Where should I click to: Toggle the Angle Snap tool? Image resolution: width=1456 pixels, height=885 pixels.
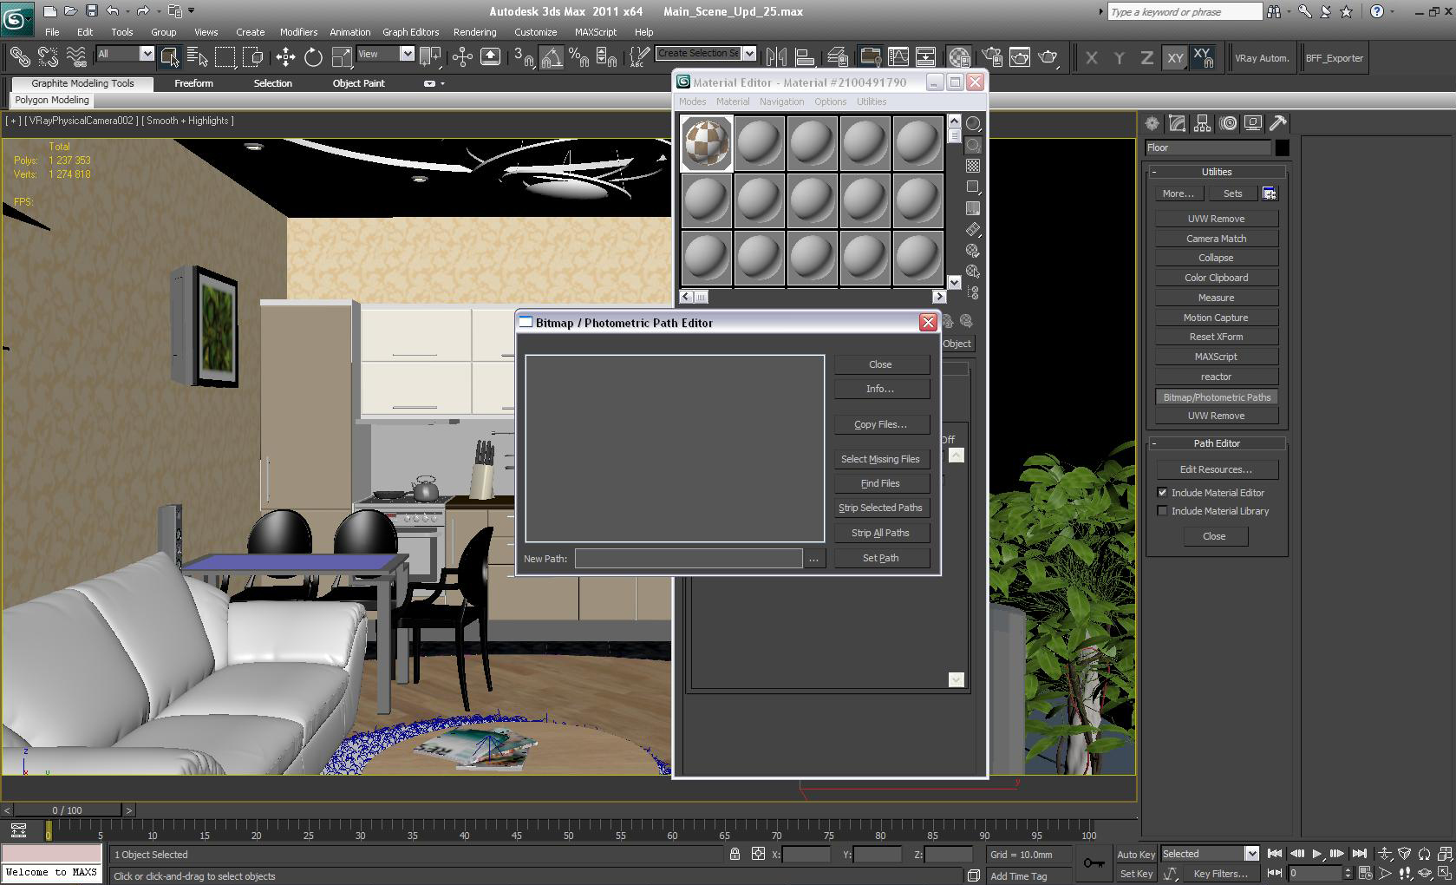click(x=552, y=58)
